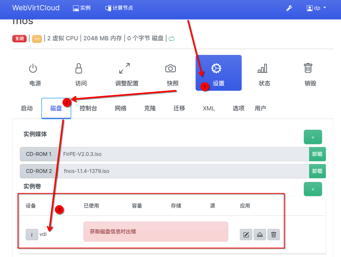Image resolution: width=341 pixels, height=257 pixels.
Task: Click the 实例卷 section heading
Action: tap(32, 186)
